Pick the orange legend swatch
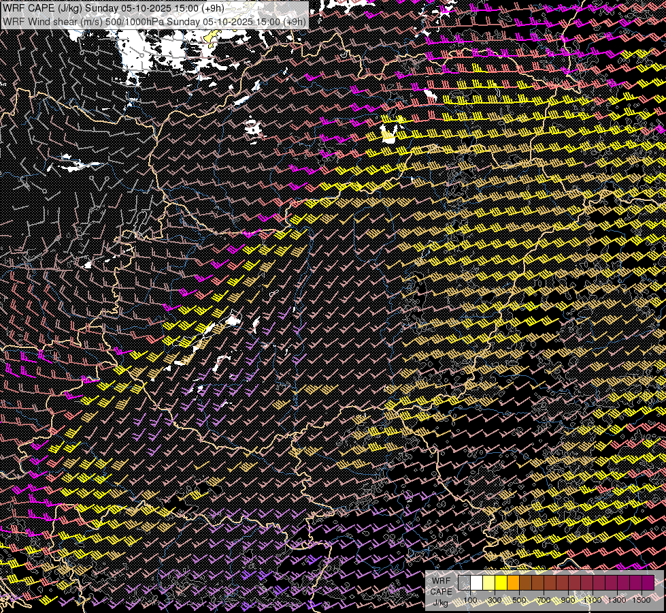The width and height of the screenshot is (666, 613). 514,583
